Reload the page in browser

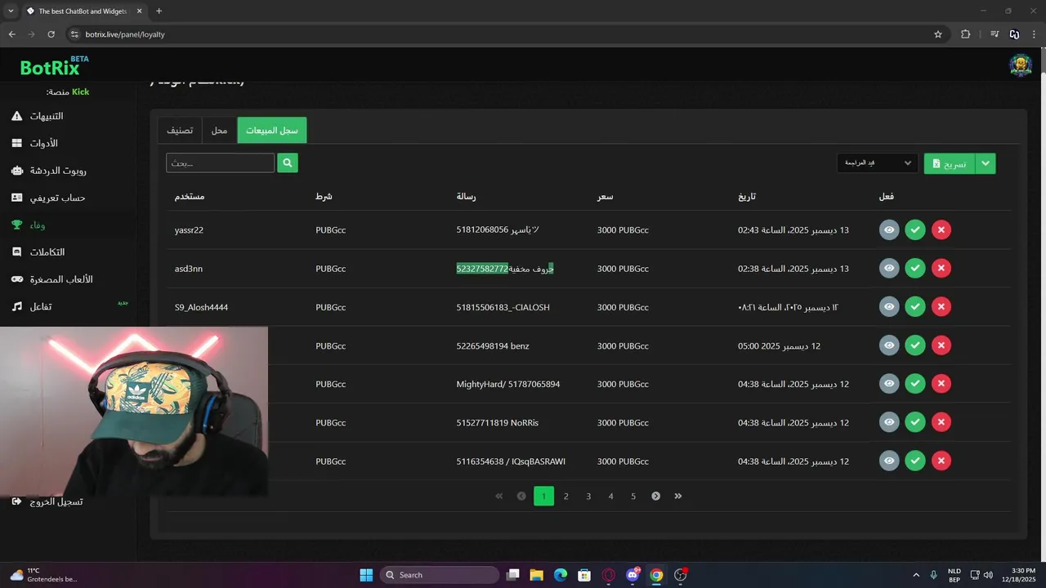51,34
